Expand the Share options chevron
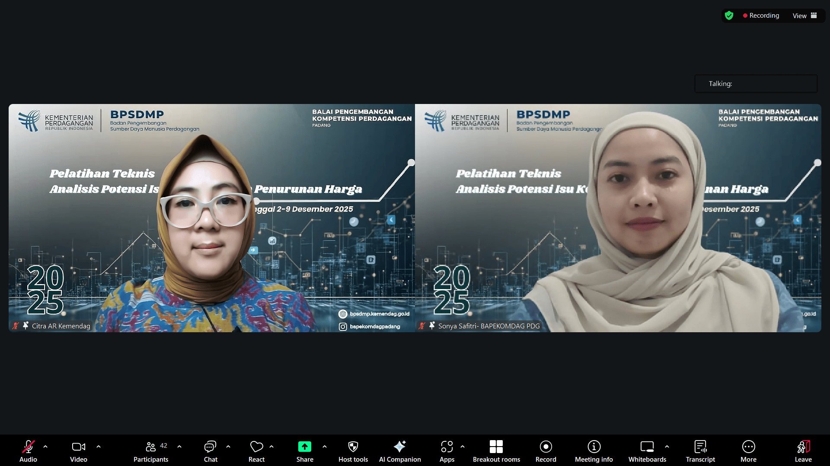Screen dimensions: 830x466 (325, 447)
